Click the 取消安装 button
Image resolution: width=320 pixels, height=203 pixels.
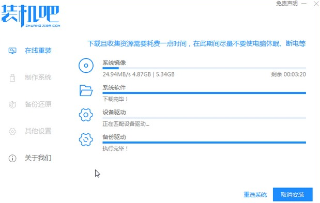(293, 195)
